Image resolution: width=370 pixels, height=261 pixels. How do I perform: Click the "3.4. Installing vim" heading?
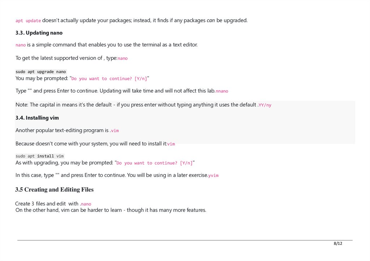[37, 118]
